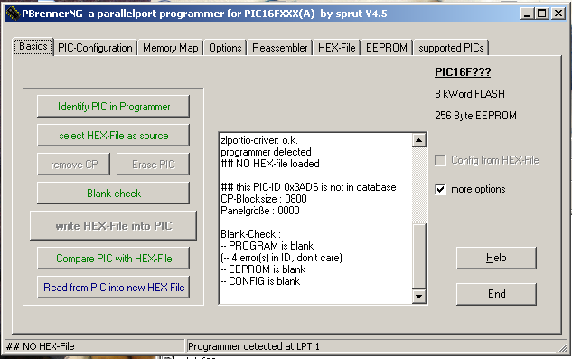Click the Erase PIC button
Viewport: 572px width, 359px height.
[154, 165]
